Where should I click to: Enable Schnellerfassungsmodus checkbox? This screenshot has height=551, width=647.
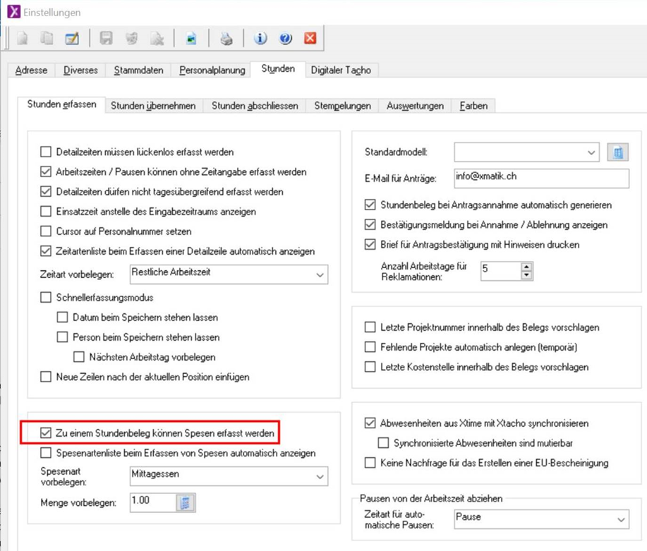point(46,298)
